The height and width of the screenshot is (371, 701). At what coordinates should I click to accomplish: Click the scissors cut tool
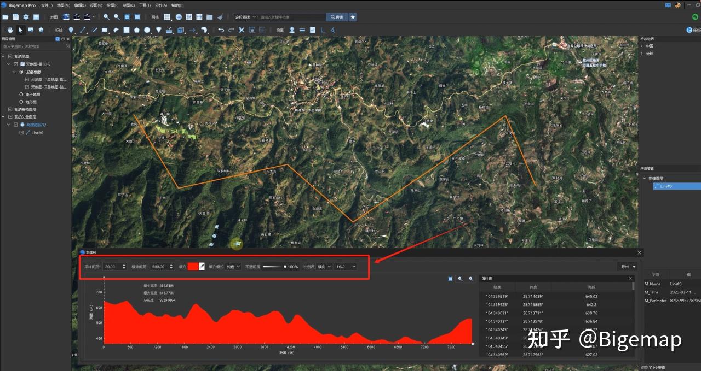tap(241, 30)
